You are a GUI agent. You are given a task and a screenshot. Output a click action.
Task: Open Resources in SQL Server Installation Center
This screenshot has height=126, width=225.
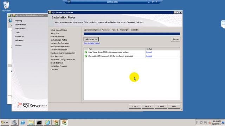[x=19, y=36]
